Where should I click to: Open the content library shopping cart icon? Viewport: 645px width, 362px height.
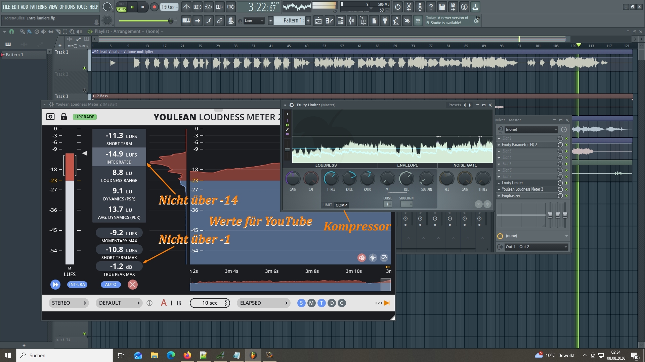tap(418, 21)
